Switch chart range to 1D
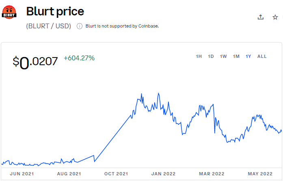 pyautogui.click(x=211, y=56)
